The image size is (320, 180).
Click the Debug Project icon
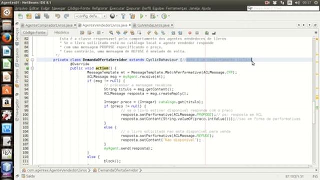click(x=153, y=16)
